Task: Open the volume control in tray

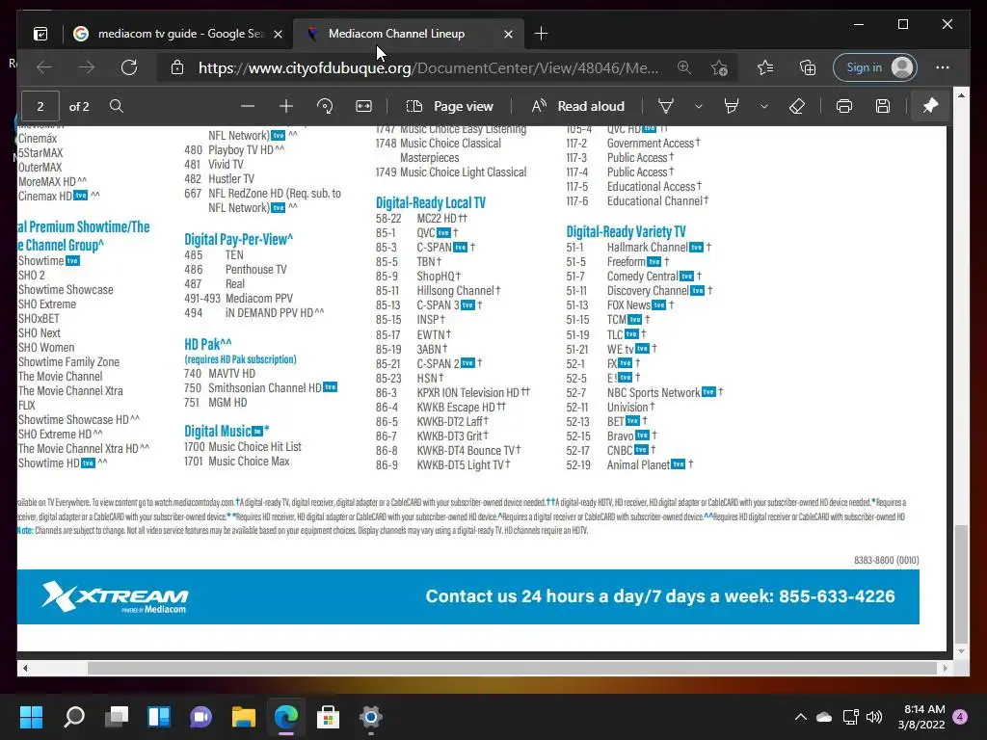Action: pos(874,717)
